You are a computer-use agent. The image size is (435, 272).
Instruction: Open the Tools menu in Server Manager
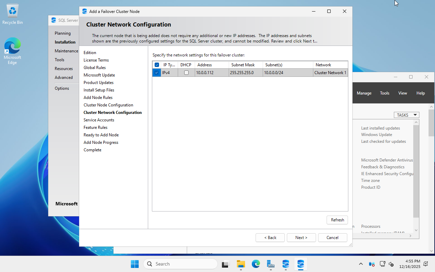pos(385,93)
